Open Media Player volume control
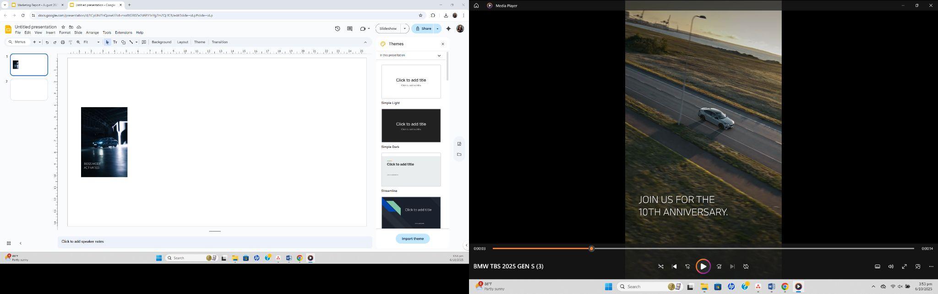This screenshot has width=938, height=294. [x=891, y=267]
